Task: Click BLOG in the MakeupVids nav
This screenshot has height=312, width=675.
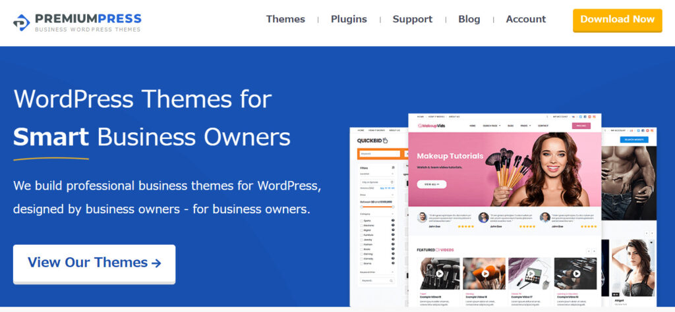Action: click(x=511, y=126)
